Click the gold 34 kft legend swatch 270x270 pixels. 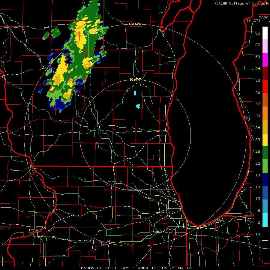click(265, 127)
